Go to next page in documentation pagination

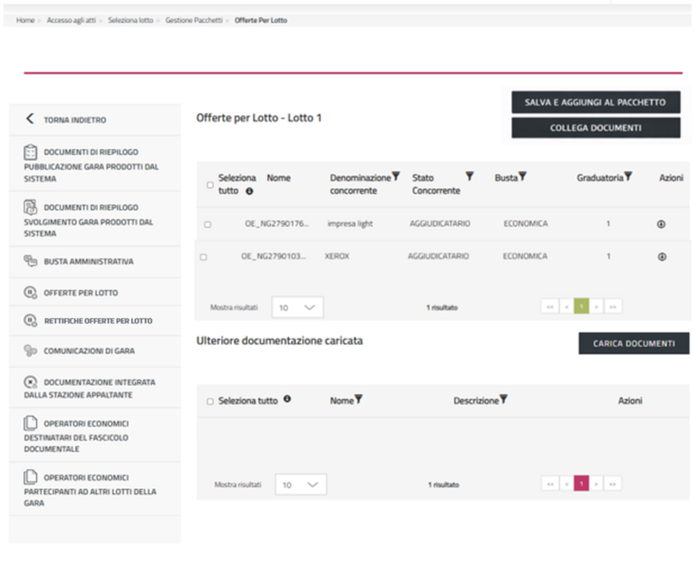(x=596, y=484)
